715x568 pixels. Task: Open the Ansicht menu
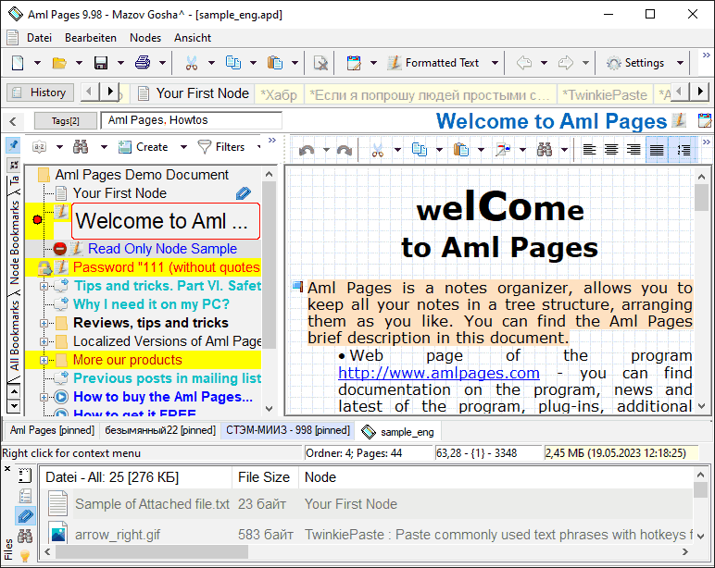click(193, 38)
